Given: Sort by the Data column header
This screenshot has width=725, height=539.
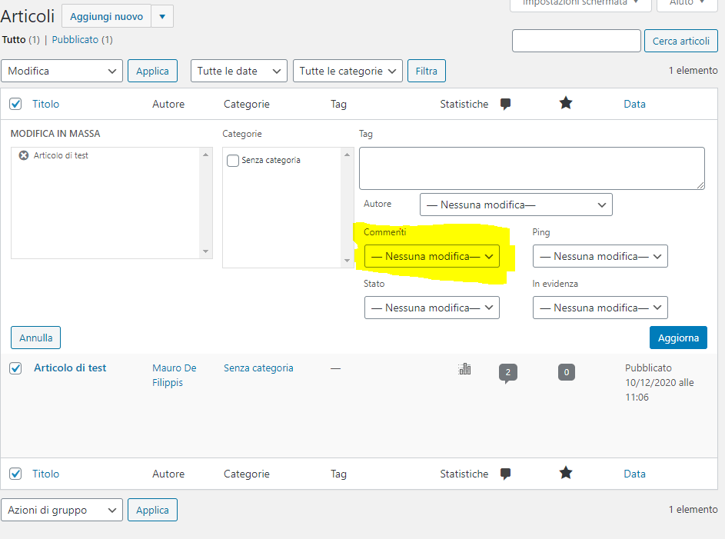Looking at the screenshot, I should [x=634, y=104].
